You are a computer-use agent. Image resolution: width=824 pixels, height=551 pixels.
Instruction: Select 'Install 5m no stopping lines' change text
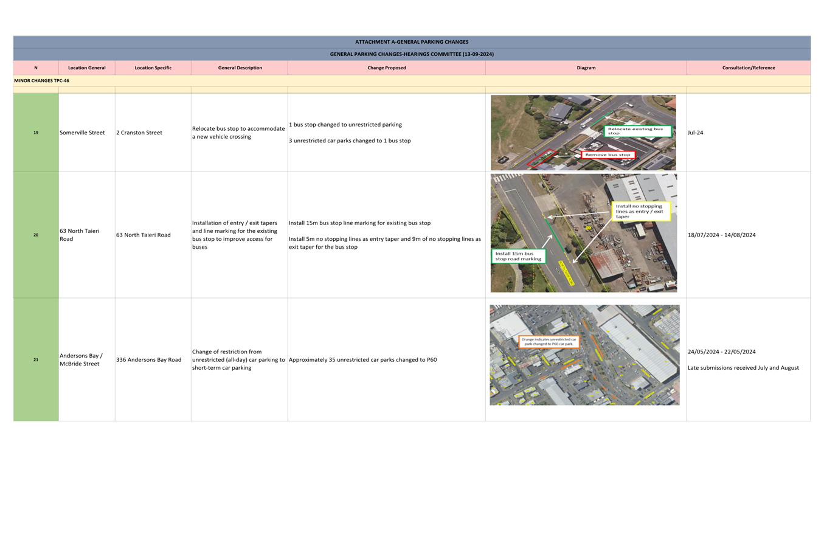point(385,243)
